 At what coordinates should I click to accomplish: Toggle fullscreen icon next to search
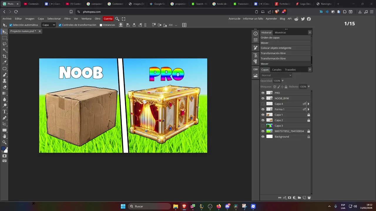(124, 19)
